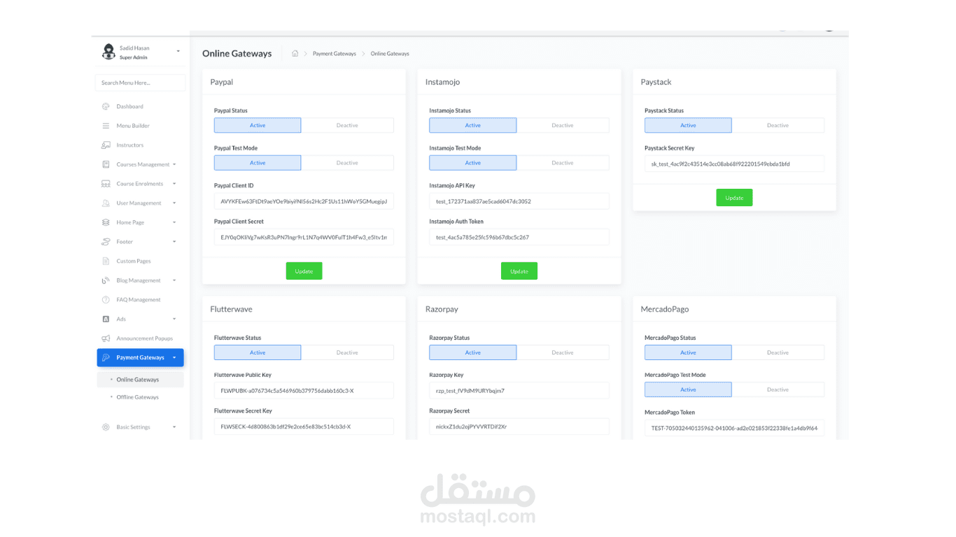
Task: Click the Flutterwave Secret Key field
Action: click(x=304, y=427)
